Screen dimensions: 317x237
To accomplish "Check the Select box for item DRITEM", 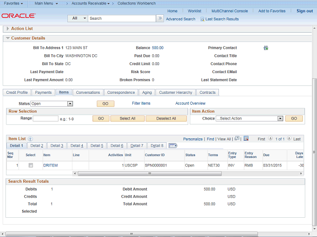I will [x=31, y=165].
